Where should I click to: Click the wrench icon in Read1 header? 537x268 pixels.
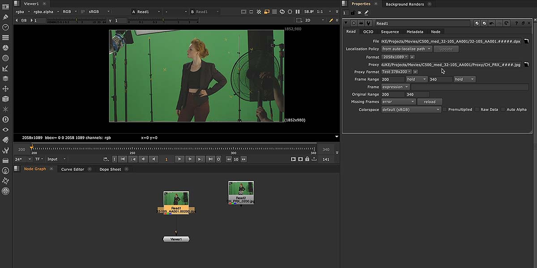(x=368, y=23)
